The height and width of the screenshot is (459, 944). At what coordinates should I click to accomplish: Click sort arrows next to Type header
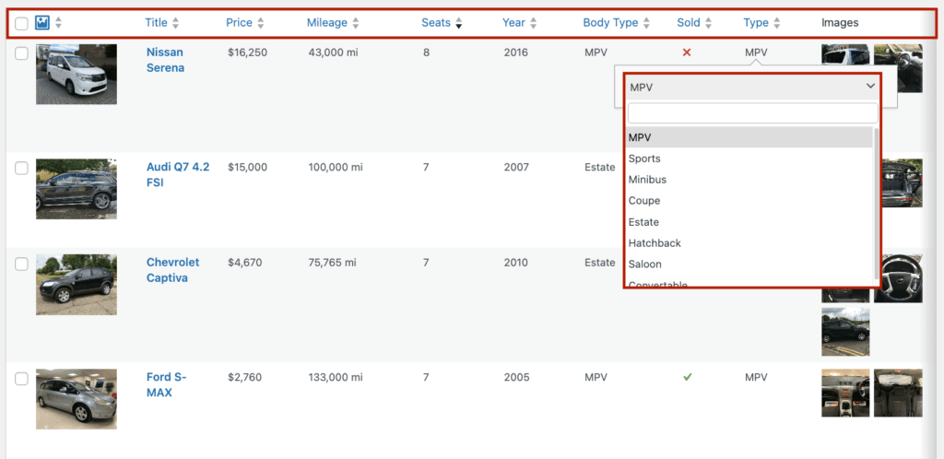click(777, 23)
